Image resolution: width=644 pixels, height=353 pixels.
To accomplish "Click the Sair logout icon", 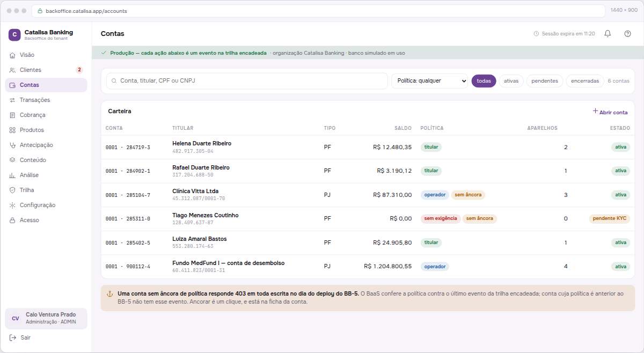I will 13,337.
